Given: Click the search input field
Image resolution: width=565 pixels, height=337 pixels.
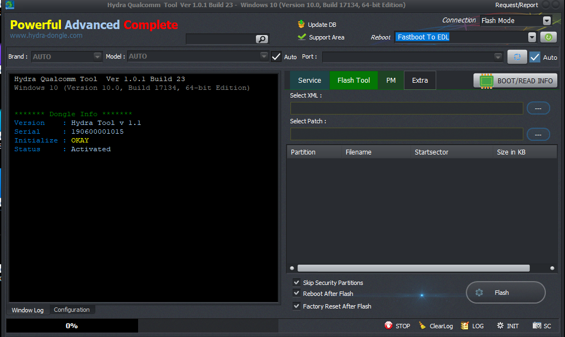Looking at the screenshot, I should (x=221, y=39).
